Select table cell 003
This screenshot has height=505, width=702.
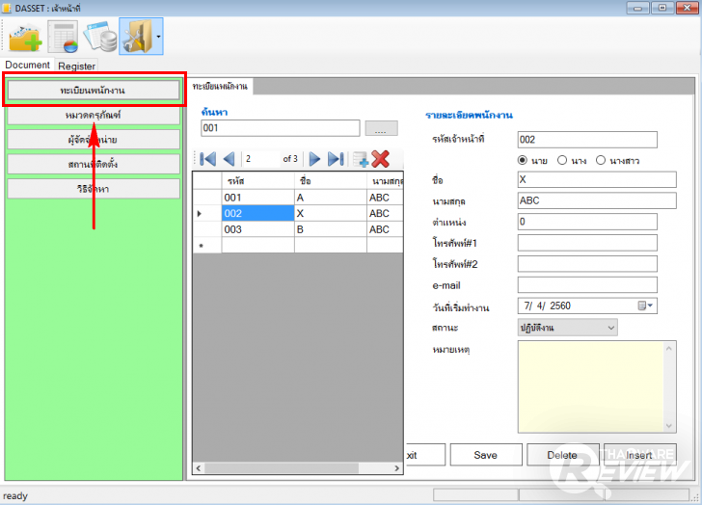257,229
